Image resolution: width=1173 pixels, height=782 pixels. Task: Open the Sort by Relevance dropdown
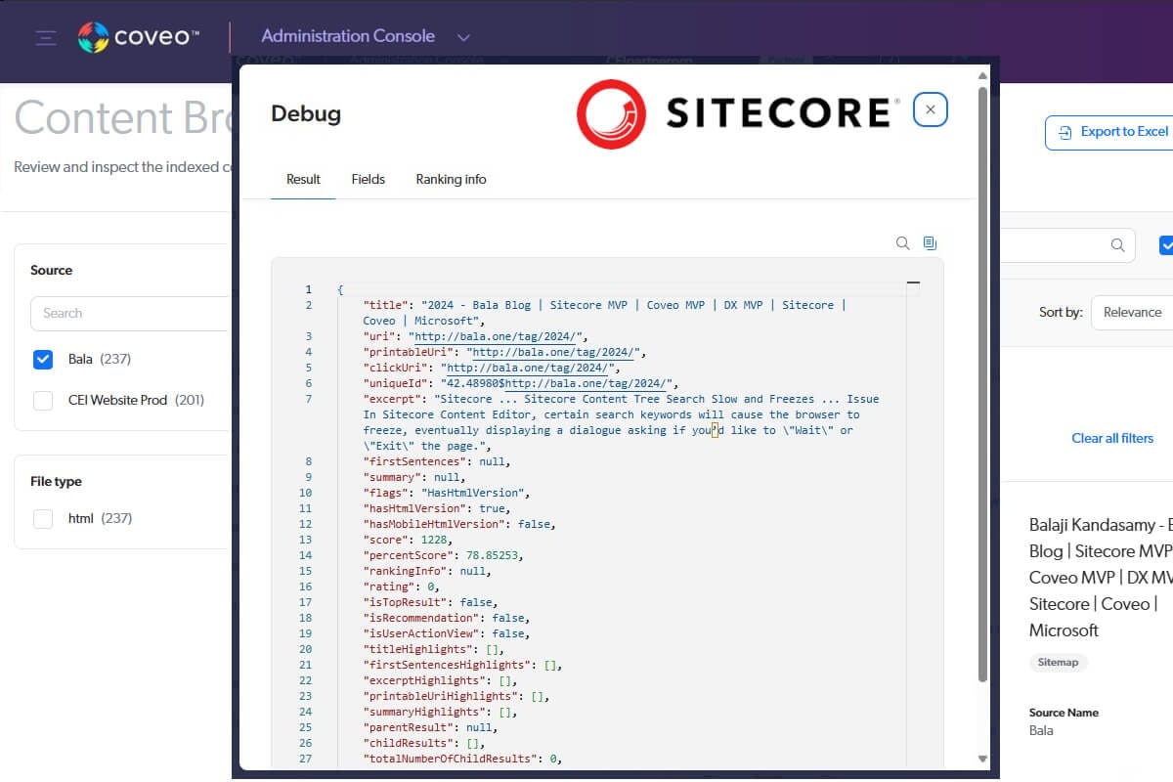1132,313
